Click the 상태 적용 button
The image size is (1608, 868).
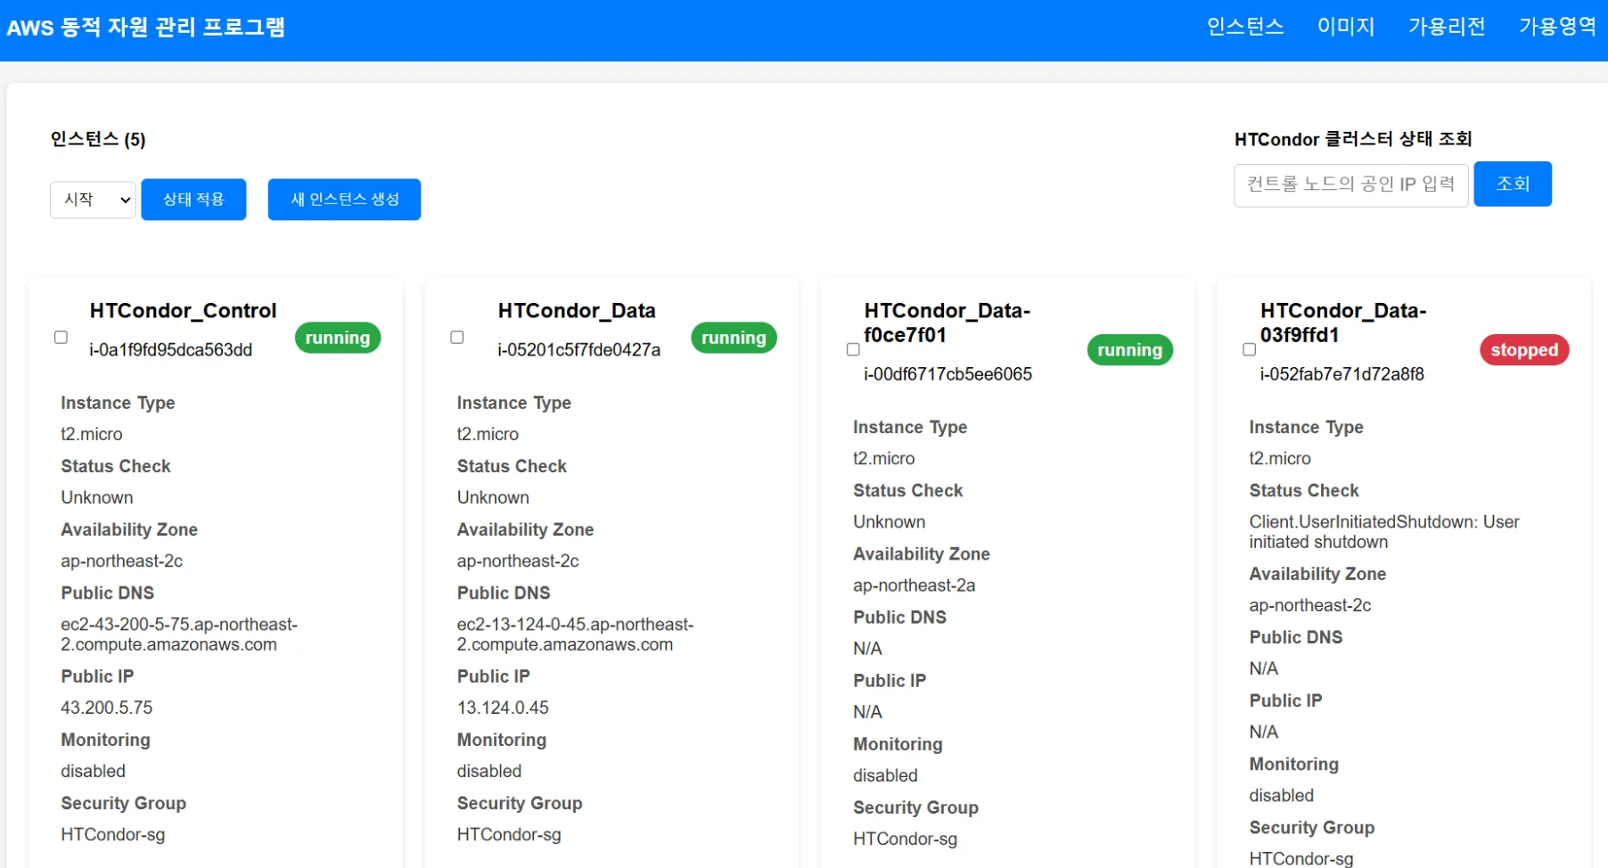click(x=193, y=200)
